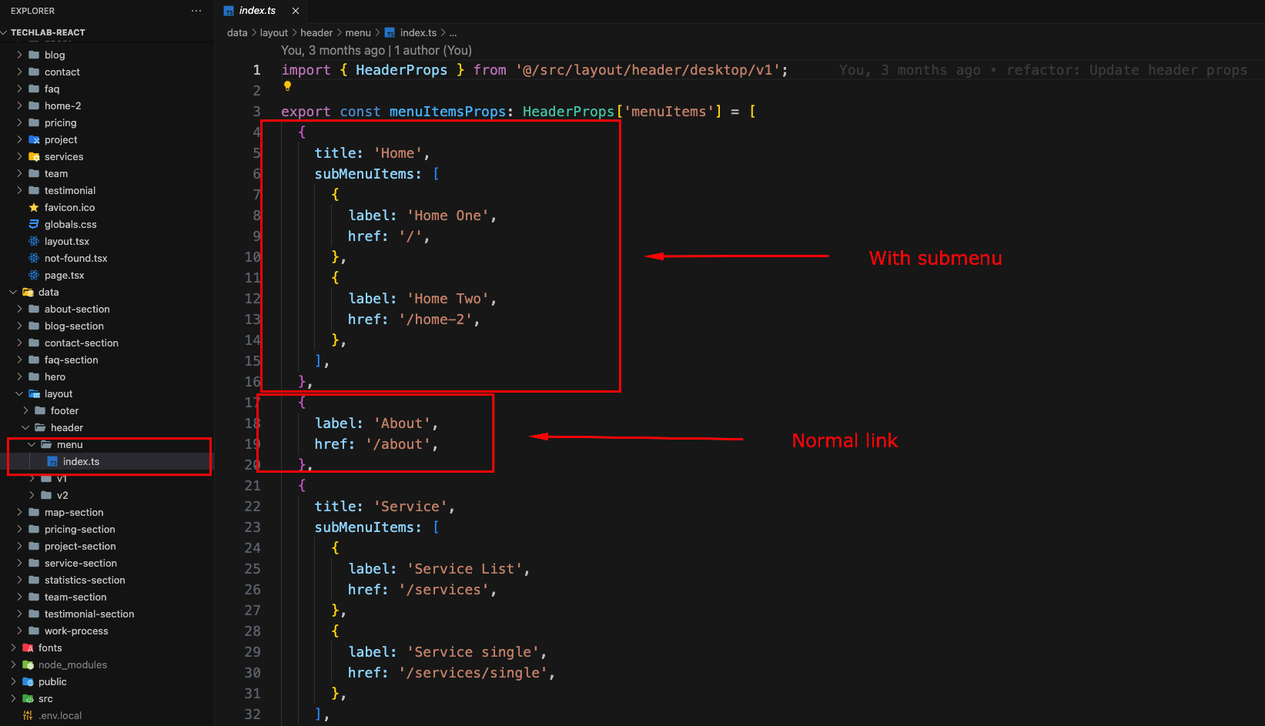Image resolution: width=1265 pixels, height=726 pixels.
Task: Click the menu breadcrumb segment
Action: (357, 33)
